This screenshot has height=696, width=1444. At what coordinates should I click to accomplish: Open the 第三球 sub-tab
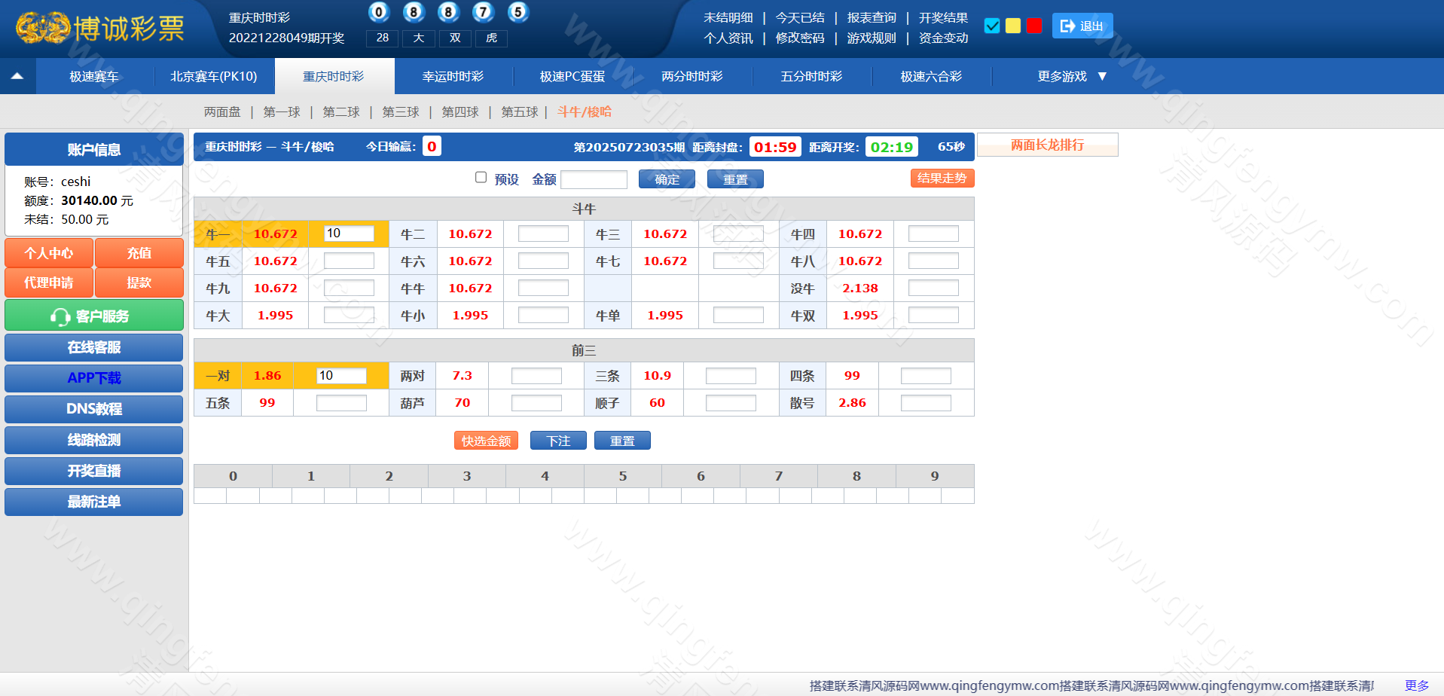[400, 112]
